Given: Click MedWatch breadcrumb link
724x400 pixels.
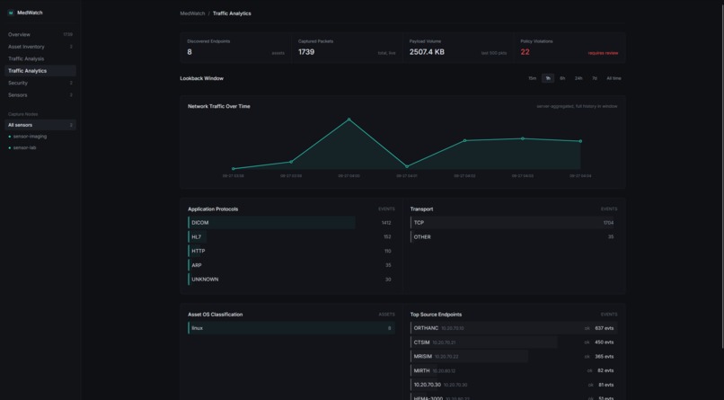Looking at the screenshot, I should point(192,13).
